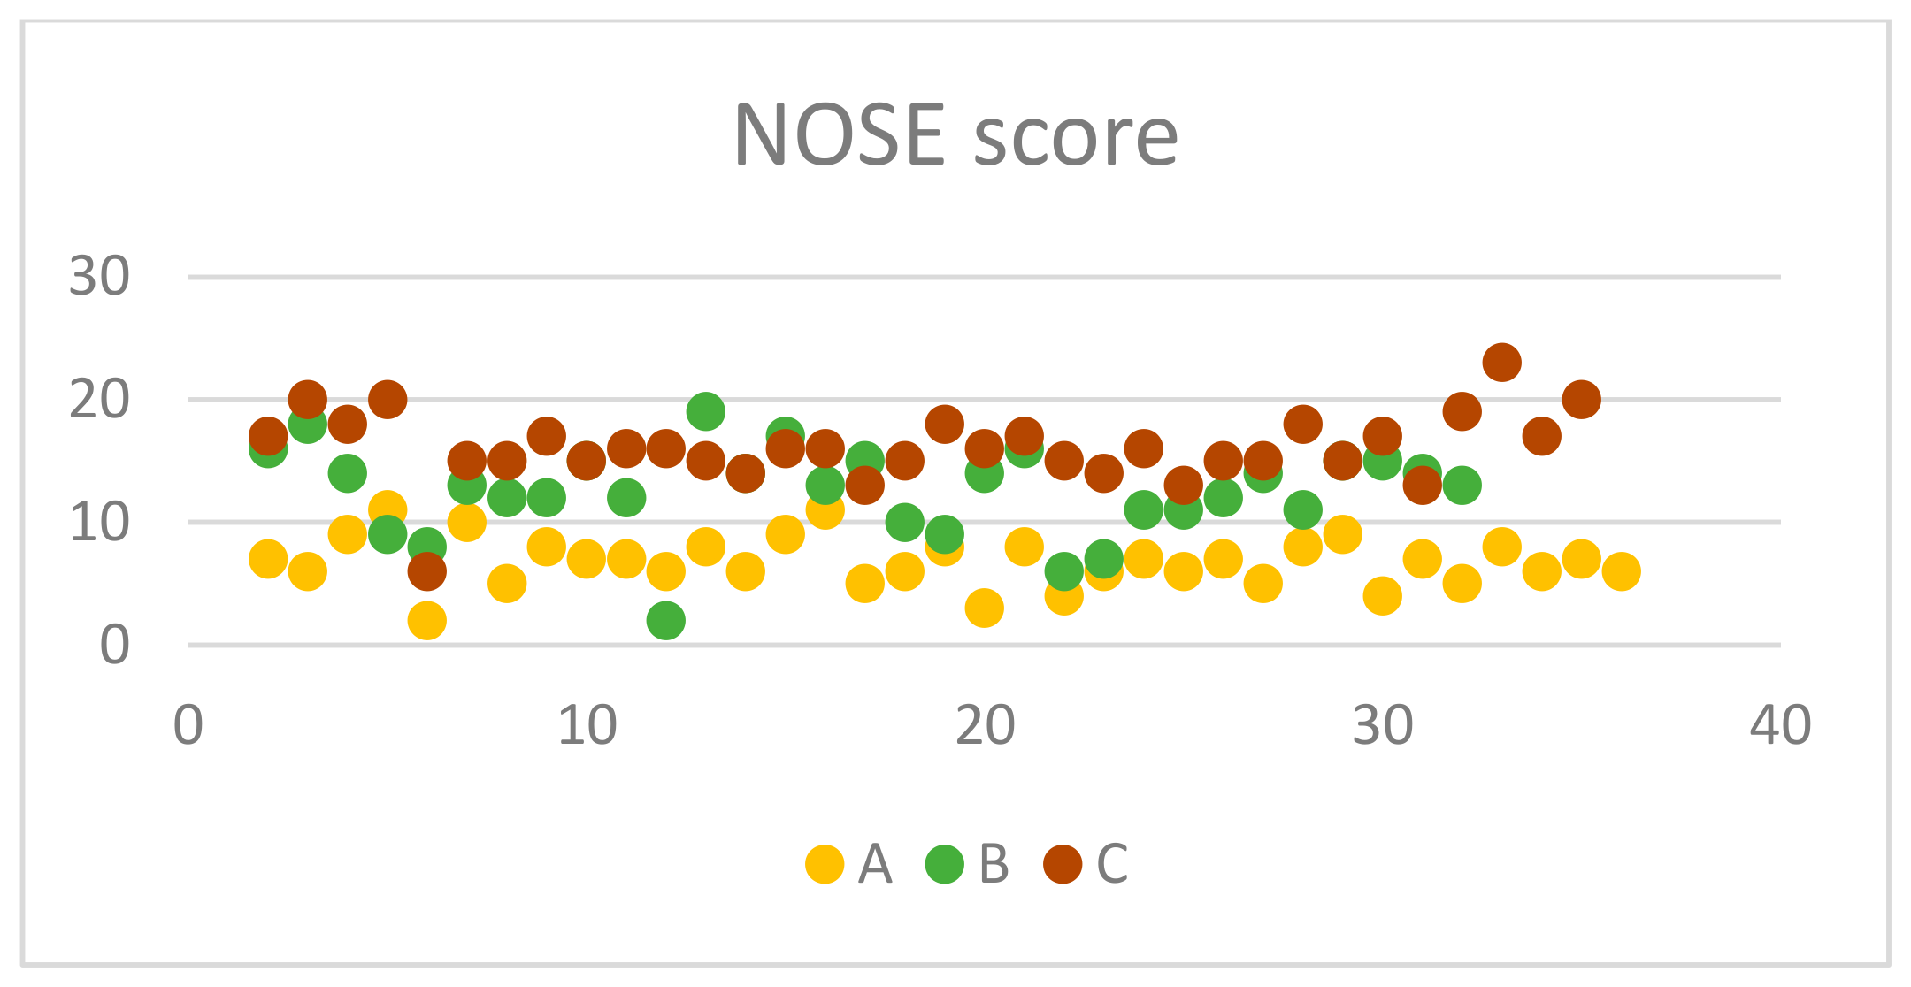Click the rightmost yellow series A data point
The width and height of the screenshot is (1911, 987).
click(x=1621, y=571)
